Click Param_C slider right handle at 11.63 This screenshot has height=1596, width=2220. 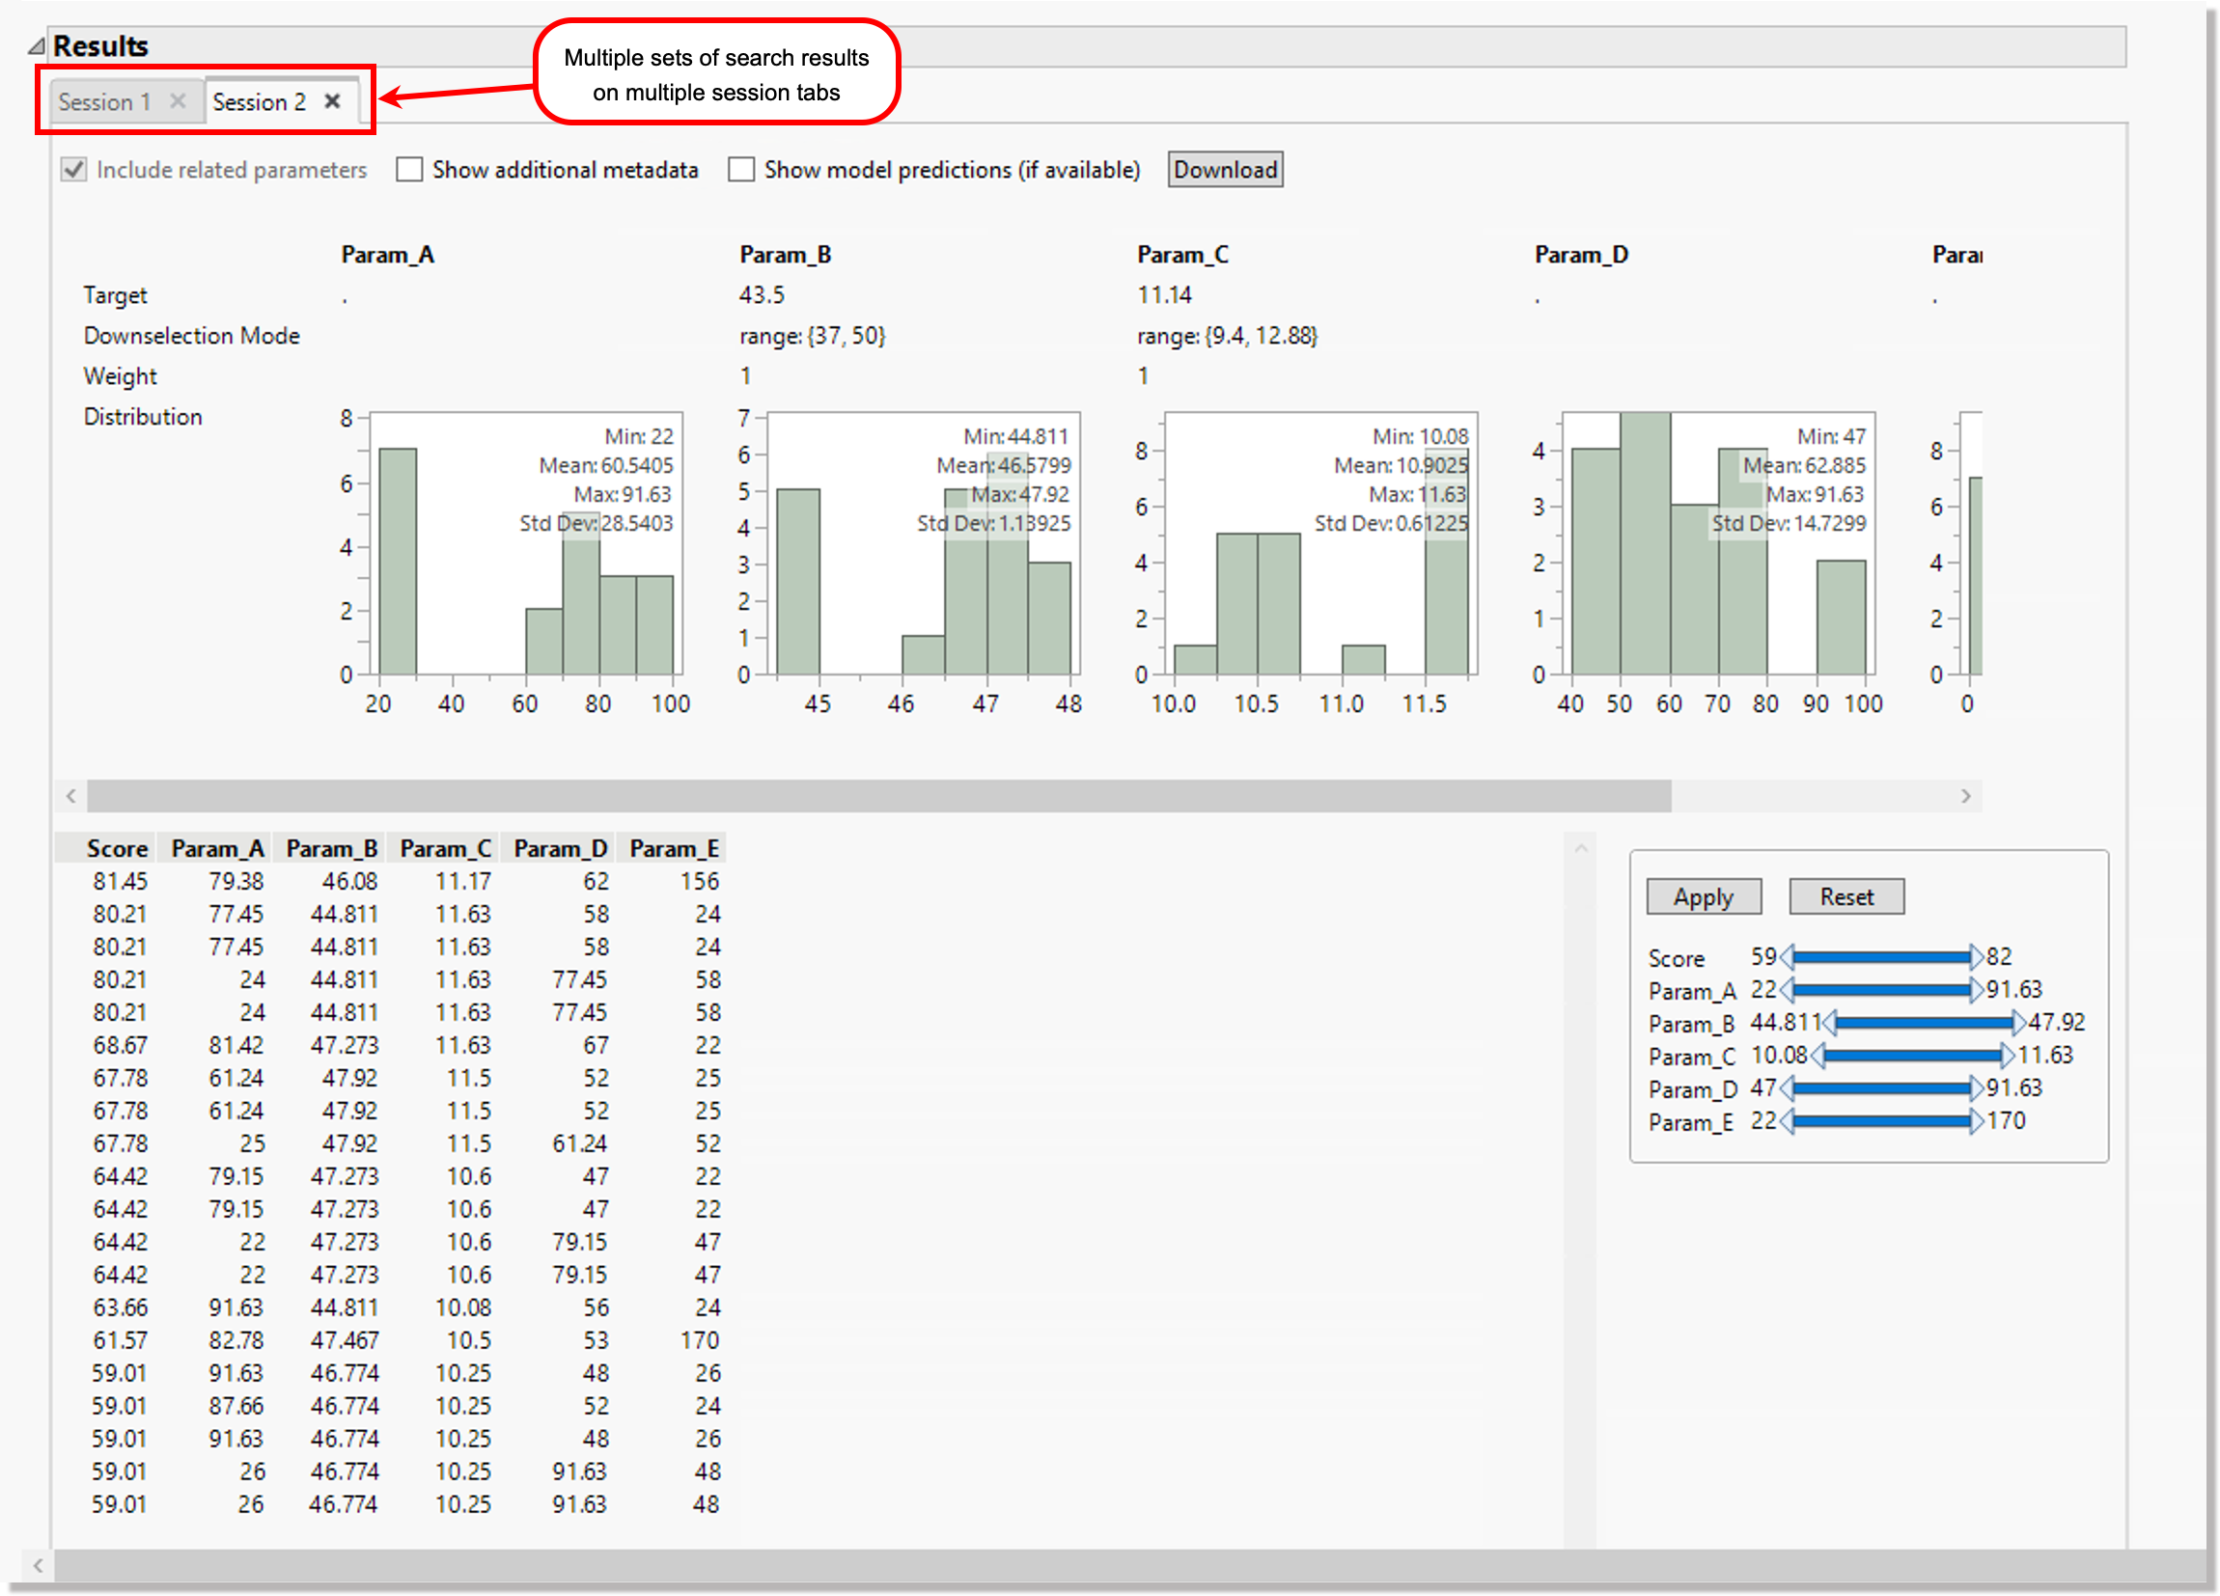click(2008, 1056)
